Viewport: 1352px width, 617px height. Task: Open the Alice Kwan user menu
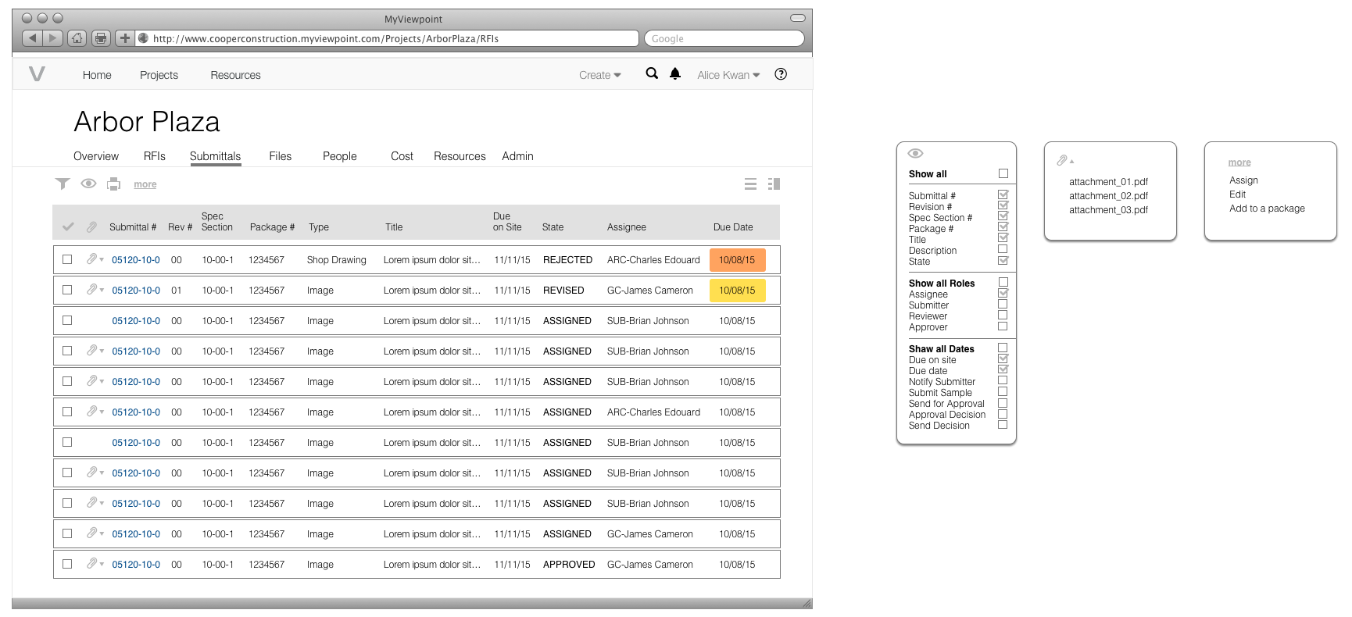pyautogui.click(x=728, y=75)
